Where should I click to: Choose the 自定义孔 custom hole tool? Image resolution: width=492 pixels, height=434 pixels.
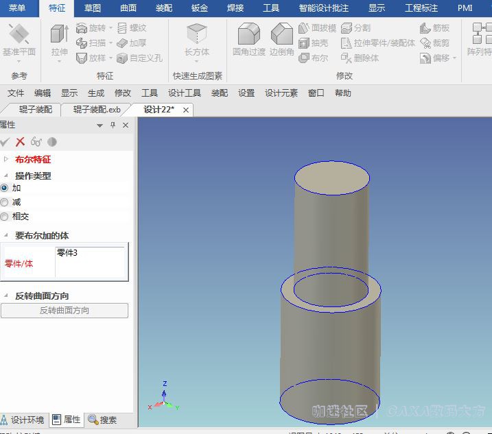[x=139, y=58]
